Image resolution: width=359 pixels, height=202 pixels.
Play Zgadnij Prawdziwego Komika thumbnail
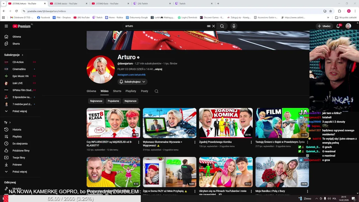coord(226,123)
